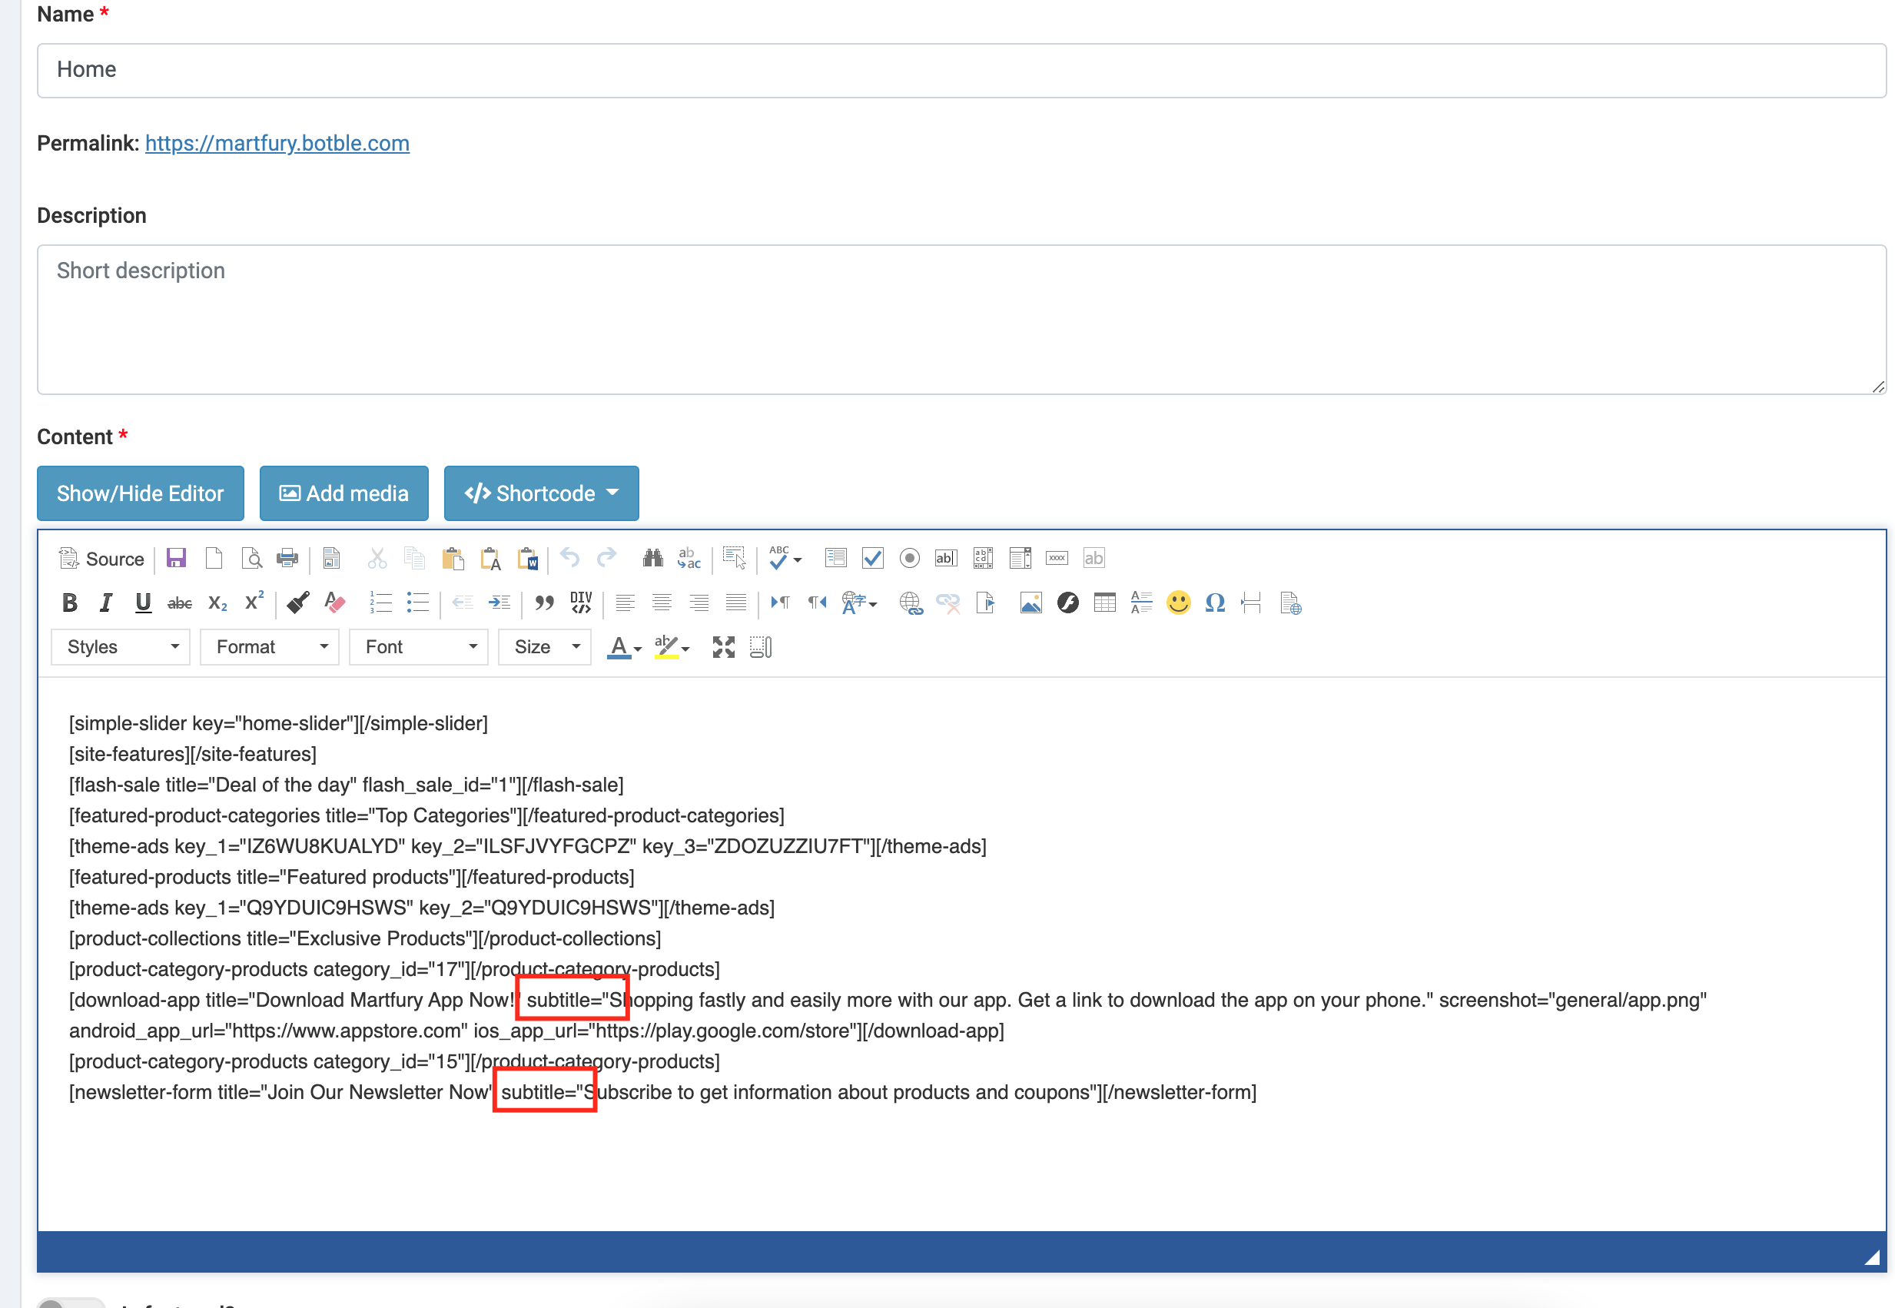Screen dimensions: 1895x1308
Task: Click the Block Quote icon
Action: 544,603
